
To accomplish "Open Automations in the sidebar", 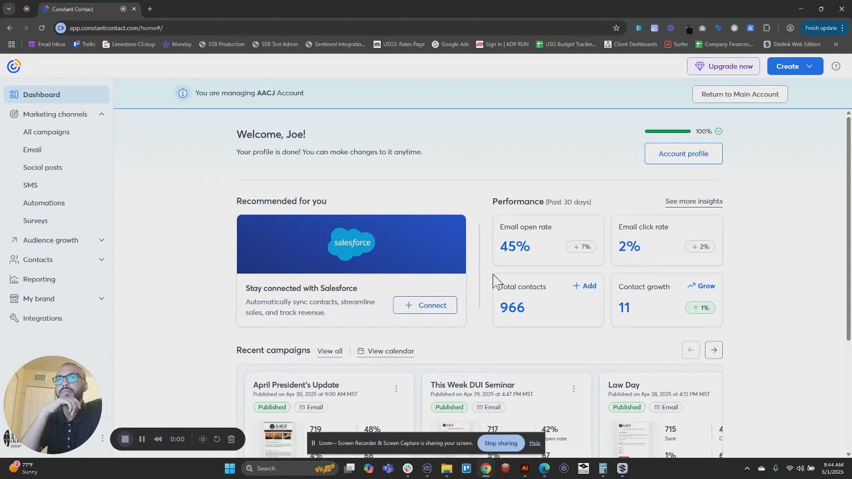I will click(44, 203).
